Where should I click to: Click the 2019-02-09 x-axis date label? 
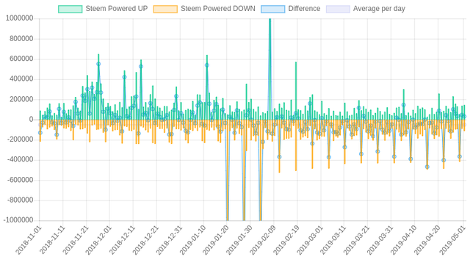pyautogui.click(x=263, y=240)
